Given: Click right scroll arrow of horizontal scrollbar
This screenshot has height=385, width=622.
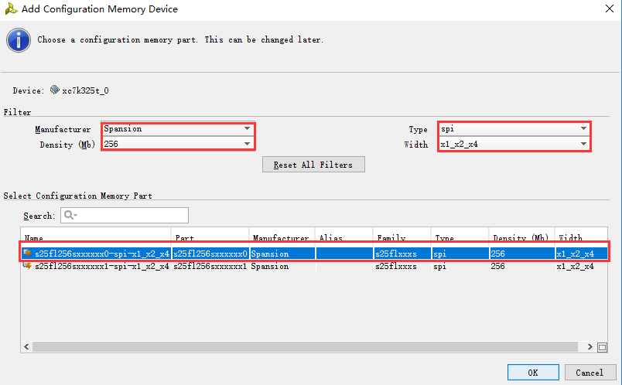Looking at the screenshot, I should (590, 347).
